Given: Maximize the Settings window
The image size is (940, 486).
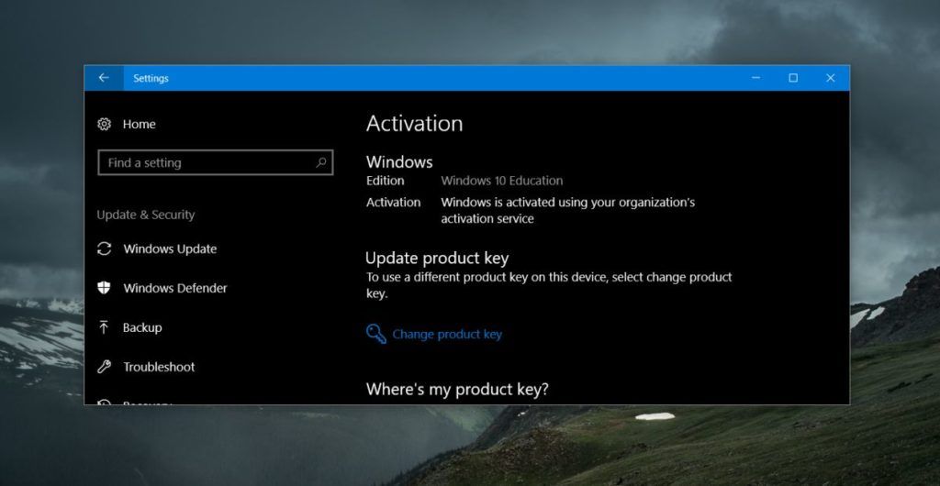Looking at the screenshot, I should click(793, 78).
